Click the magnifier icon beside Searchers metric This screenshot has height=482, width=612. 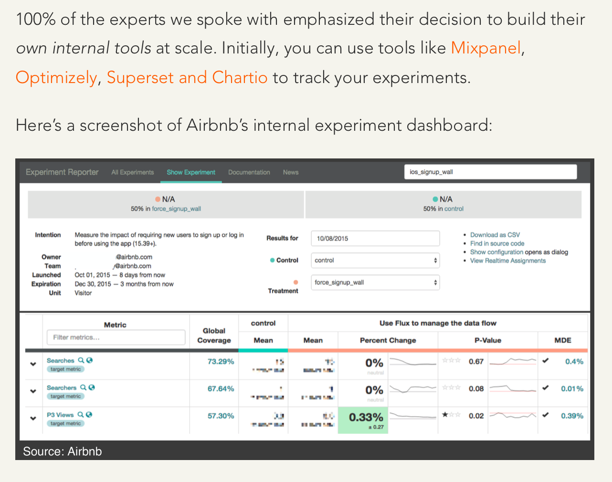[84, 388]
